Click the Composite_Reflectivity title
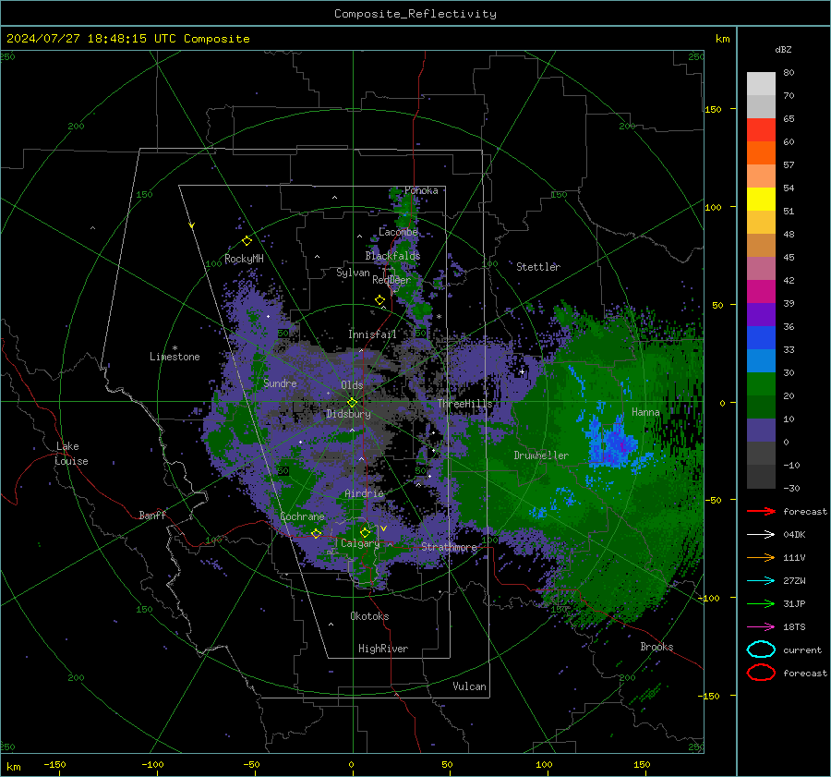831x777 pixels. 415,14
